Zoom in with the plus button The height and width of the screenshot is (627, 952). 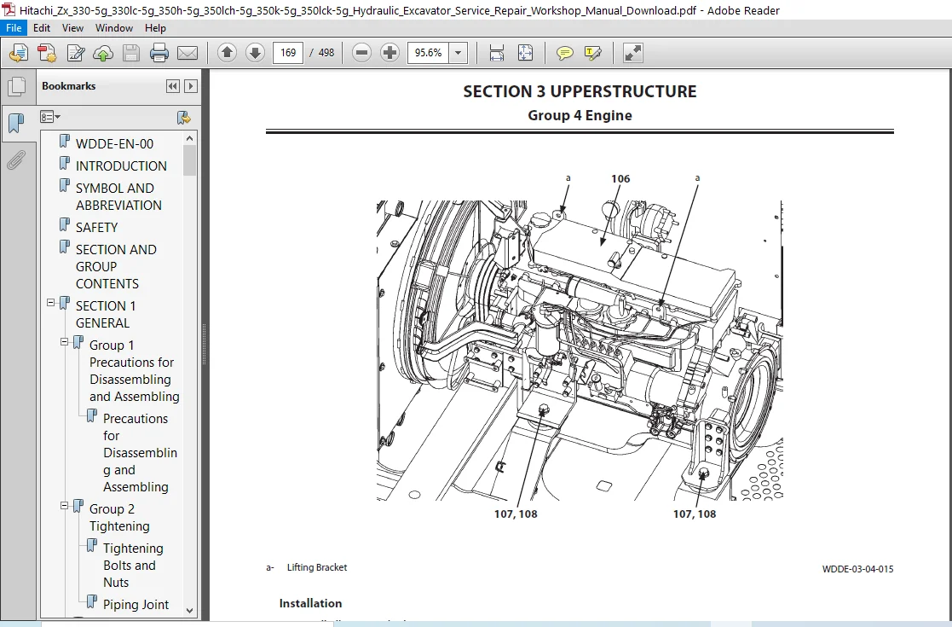(x=389, y=53)
